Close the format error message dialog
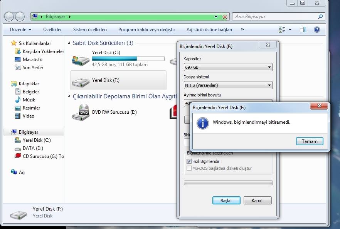340x229 pixels. (x=319, y=105)
